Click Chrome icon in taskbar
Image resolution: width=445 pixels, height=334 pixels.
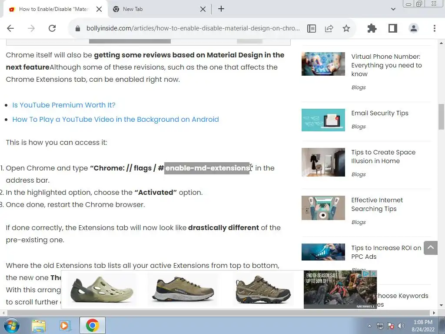(x=92, y=325)
